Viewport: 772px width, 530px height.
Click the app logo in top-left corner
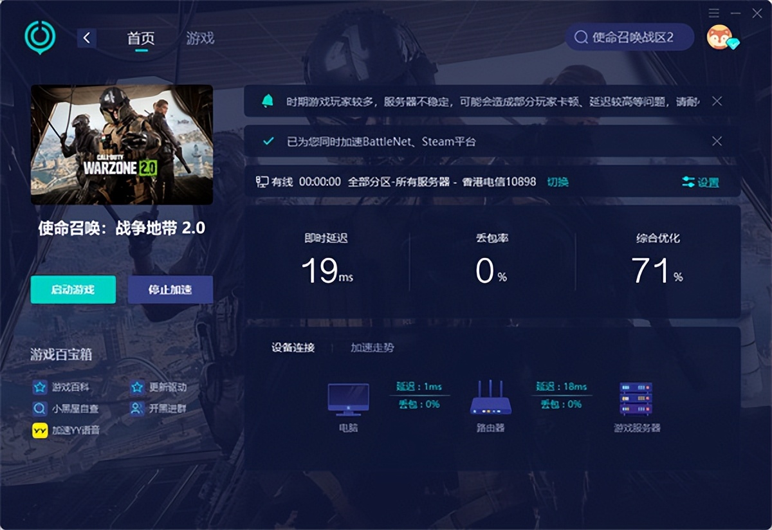(x=39, y=37)
